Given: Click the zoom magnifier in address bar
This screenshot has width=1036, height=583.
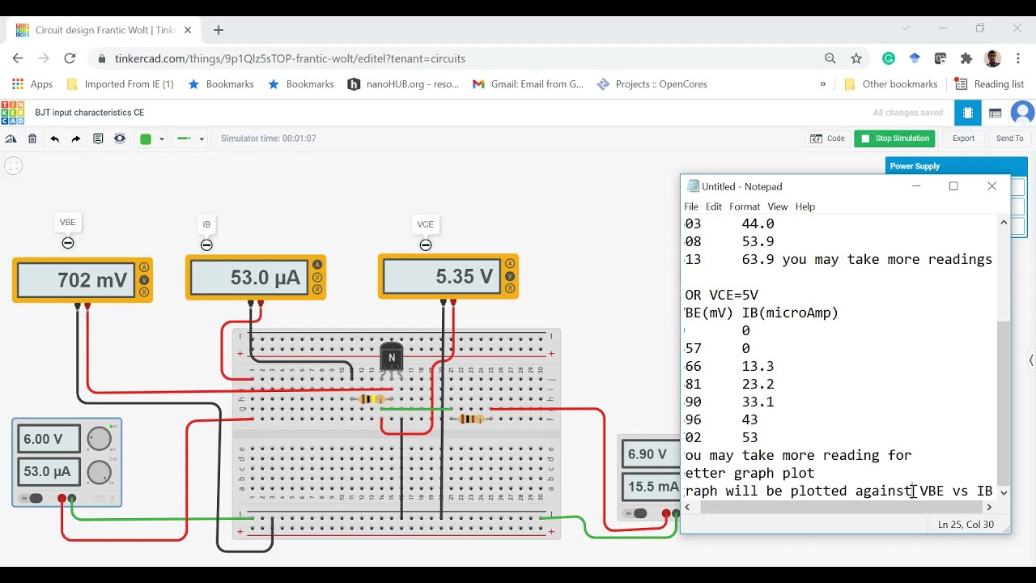Looking at the screenshot, I should click(x=830, y=58).
